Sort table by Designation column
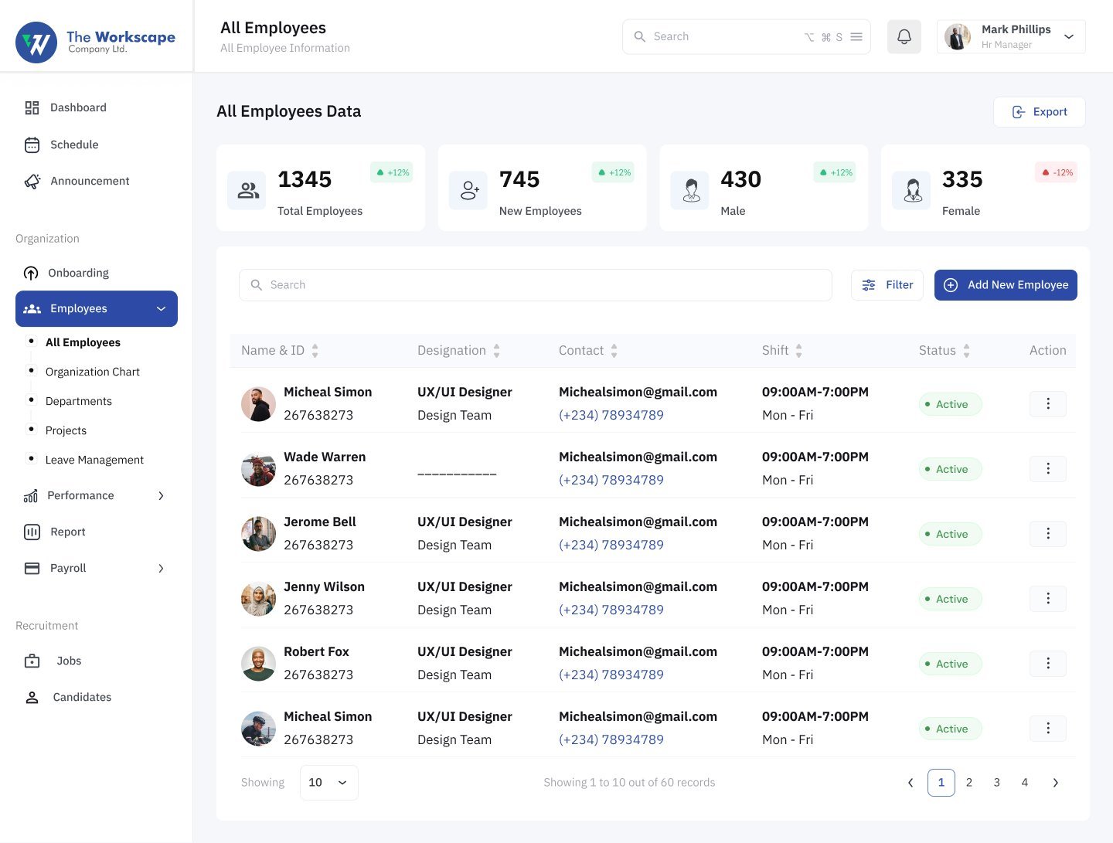This screenshot has width=1113, height=843. [x=496, y=351]
